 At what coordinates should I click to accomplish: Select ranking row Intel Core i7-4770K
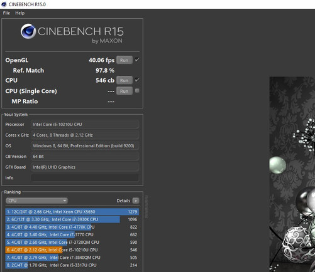pyautogui.click(x=72, y=227)
